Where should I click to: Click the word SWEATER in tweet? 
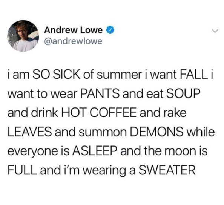pyautogui.click(x=167, y=170)
